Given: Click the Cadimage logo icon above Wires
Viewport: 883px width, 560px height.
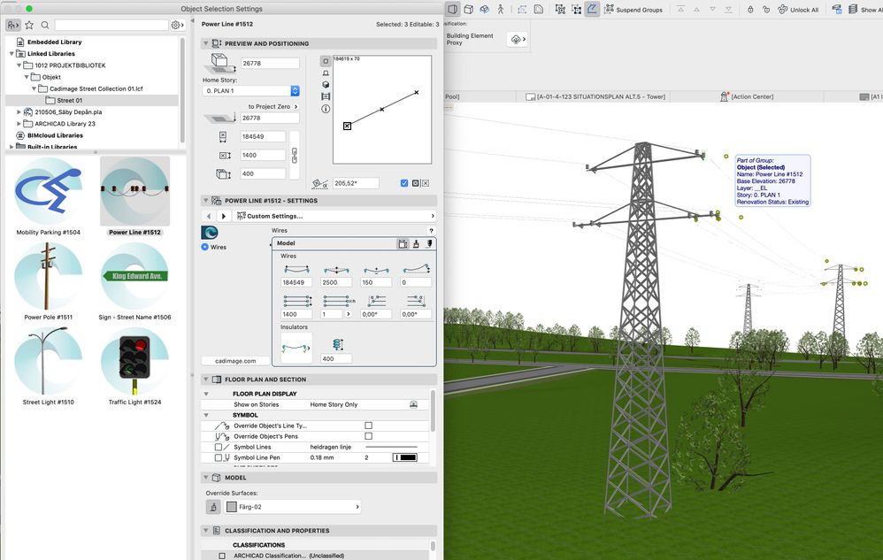Looking at the screenshot, I should pyautogui.click(x=210, y=233).
